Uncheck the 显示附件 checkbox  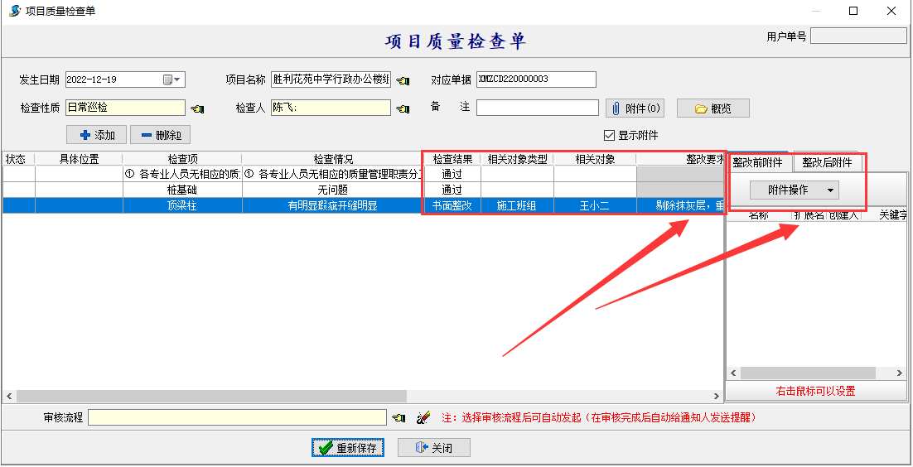610,136
